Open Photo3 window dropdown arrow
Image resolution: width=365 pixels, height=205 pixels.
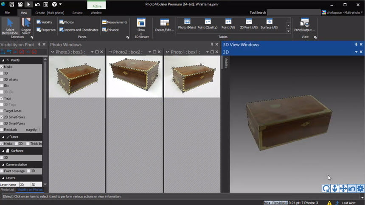point(92,52)
